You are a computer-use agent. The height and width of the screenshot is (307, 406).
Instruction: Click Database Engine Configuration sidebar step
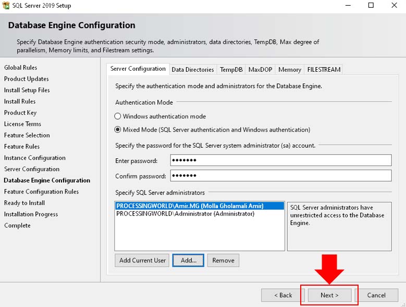coord(47,181)
